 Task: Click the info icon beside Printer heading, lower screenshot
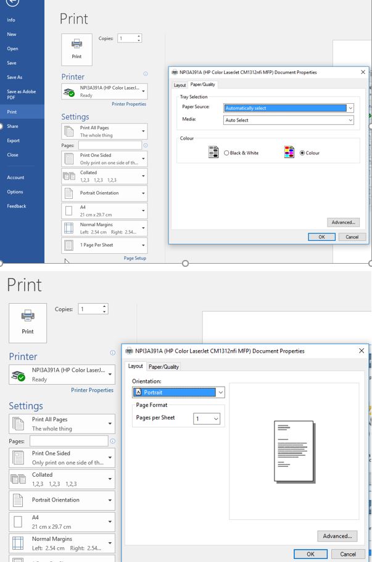tap(112, 353)
